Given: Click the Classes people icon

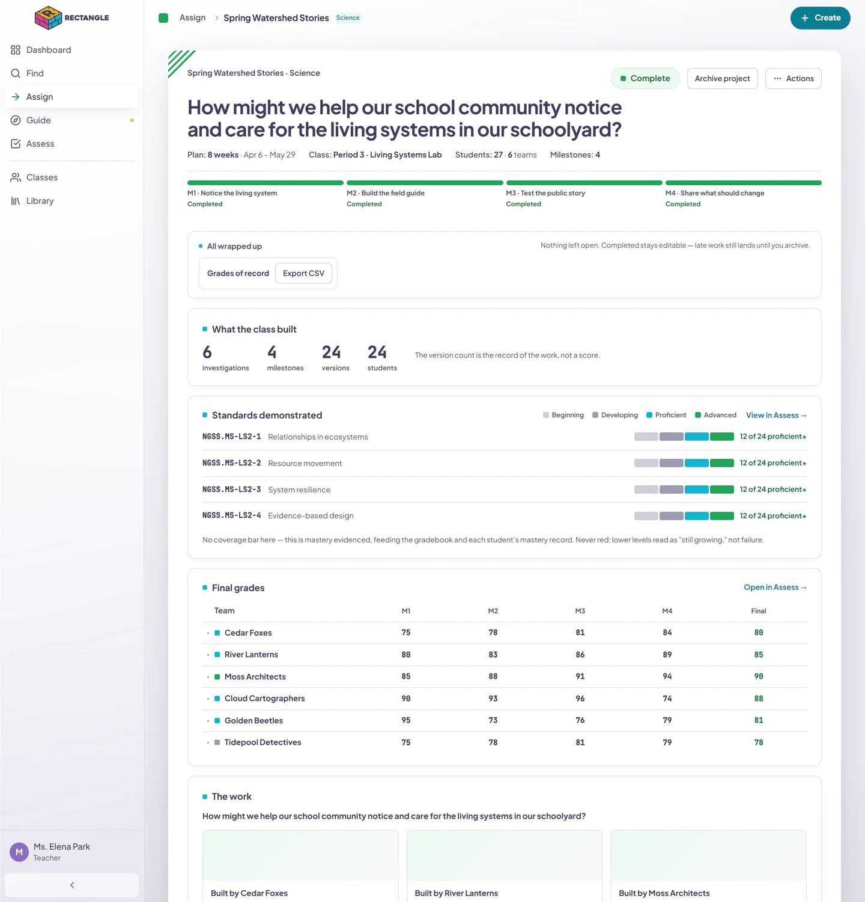Looking at the screenshot, I should 16,177.
